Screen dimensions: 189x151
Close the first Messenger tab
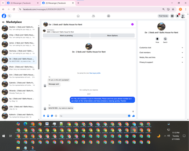tap(38, 3)
